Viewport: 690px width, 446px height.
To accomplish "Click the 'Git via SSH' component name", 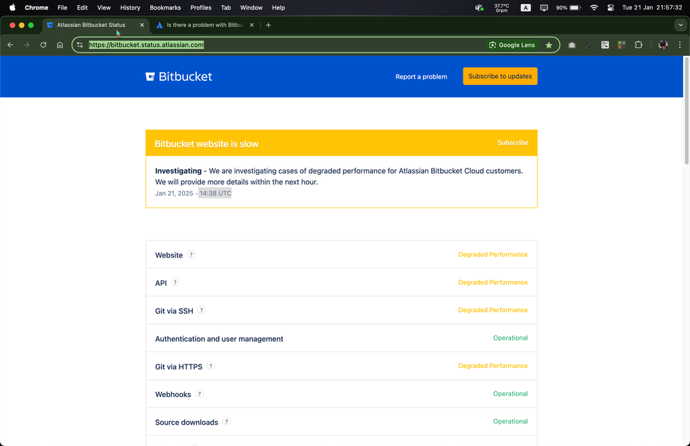I will 174,311.
